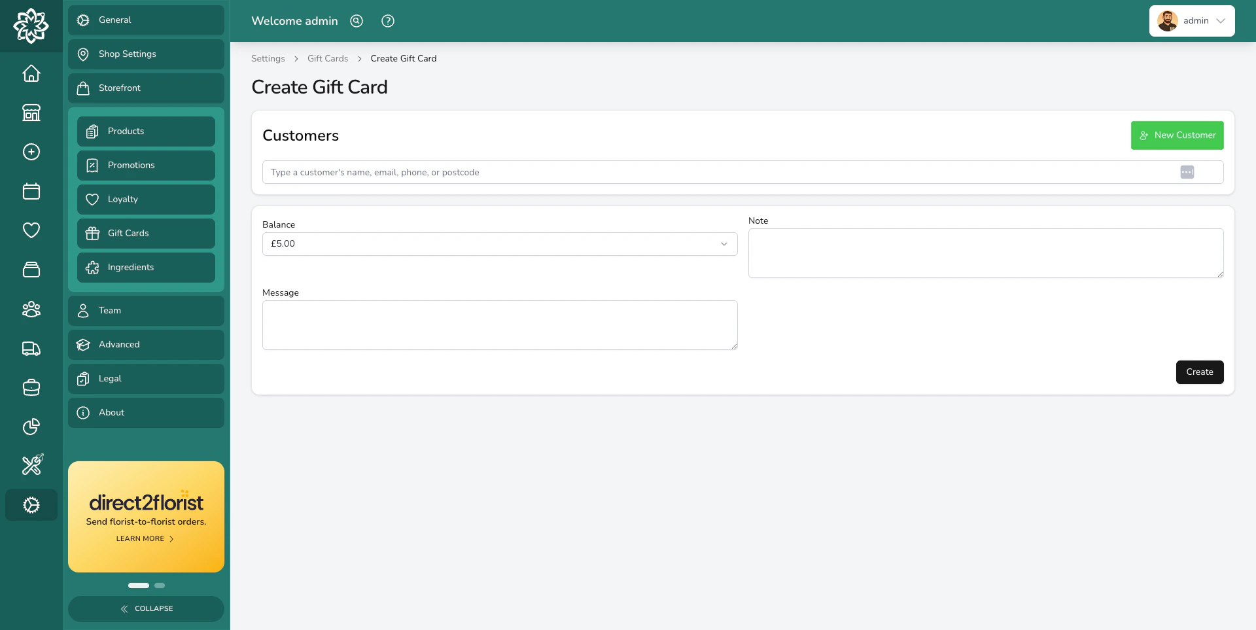The width and height of the screenshot is (1256, 630).
Task: Click the help question mark icon
Action: click(387, 21)
